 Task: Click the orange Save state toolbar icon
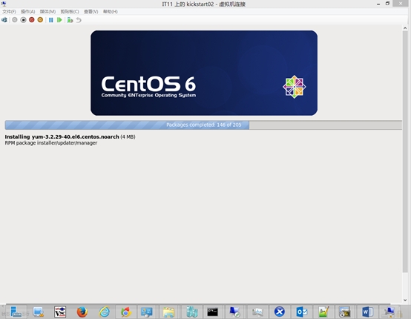click(40, 20)
